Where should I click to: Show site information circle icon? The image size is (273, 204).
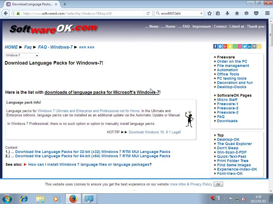[13, 13]
